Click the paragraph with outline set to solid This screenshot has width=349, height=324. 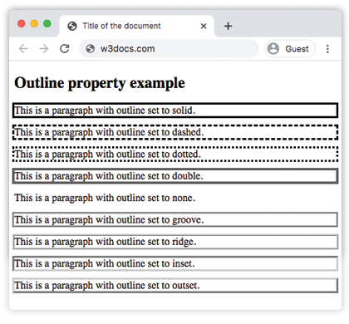tap(175, 110)
